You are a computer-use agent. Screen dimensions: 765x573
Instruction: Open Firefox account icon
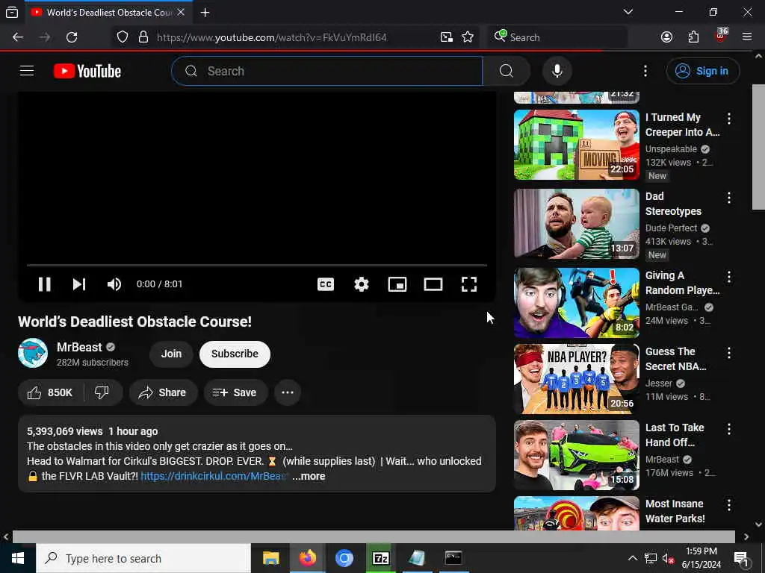point(666,37)
